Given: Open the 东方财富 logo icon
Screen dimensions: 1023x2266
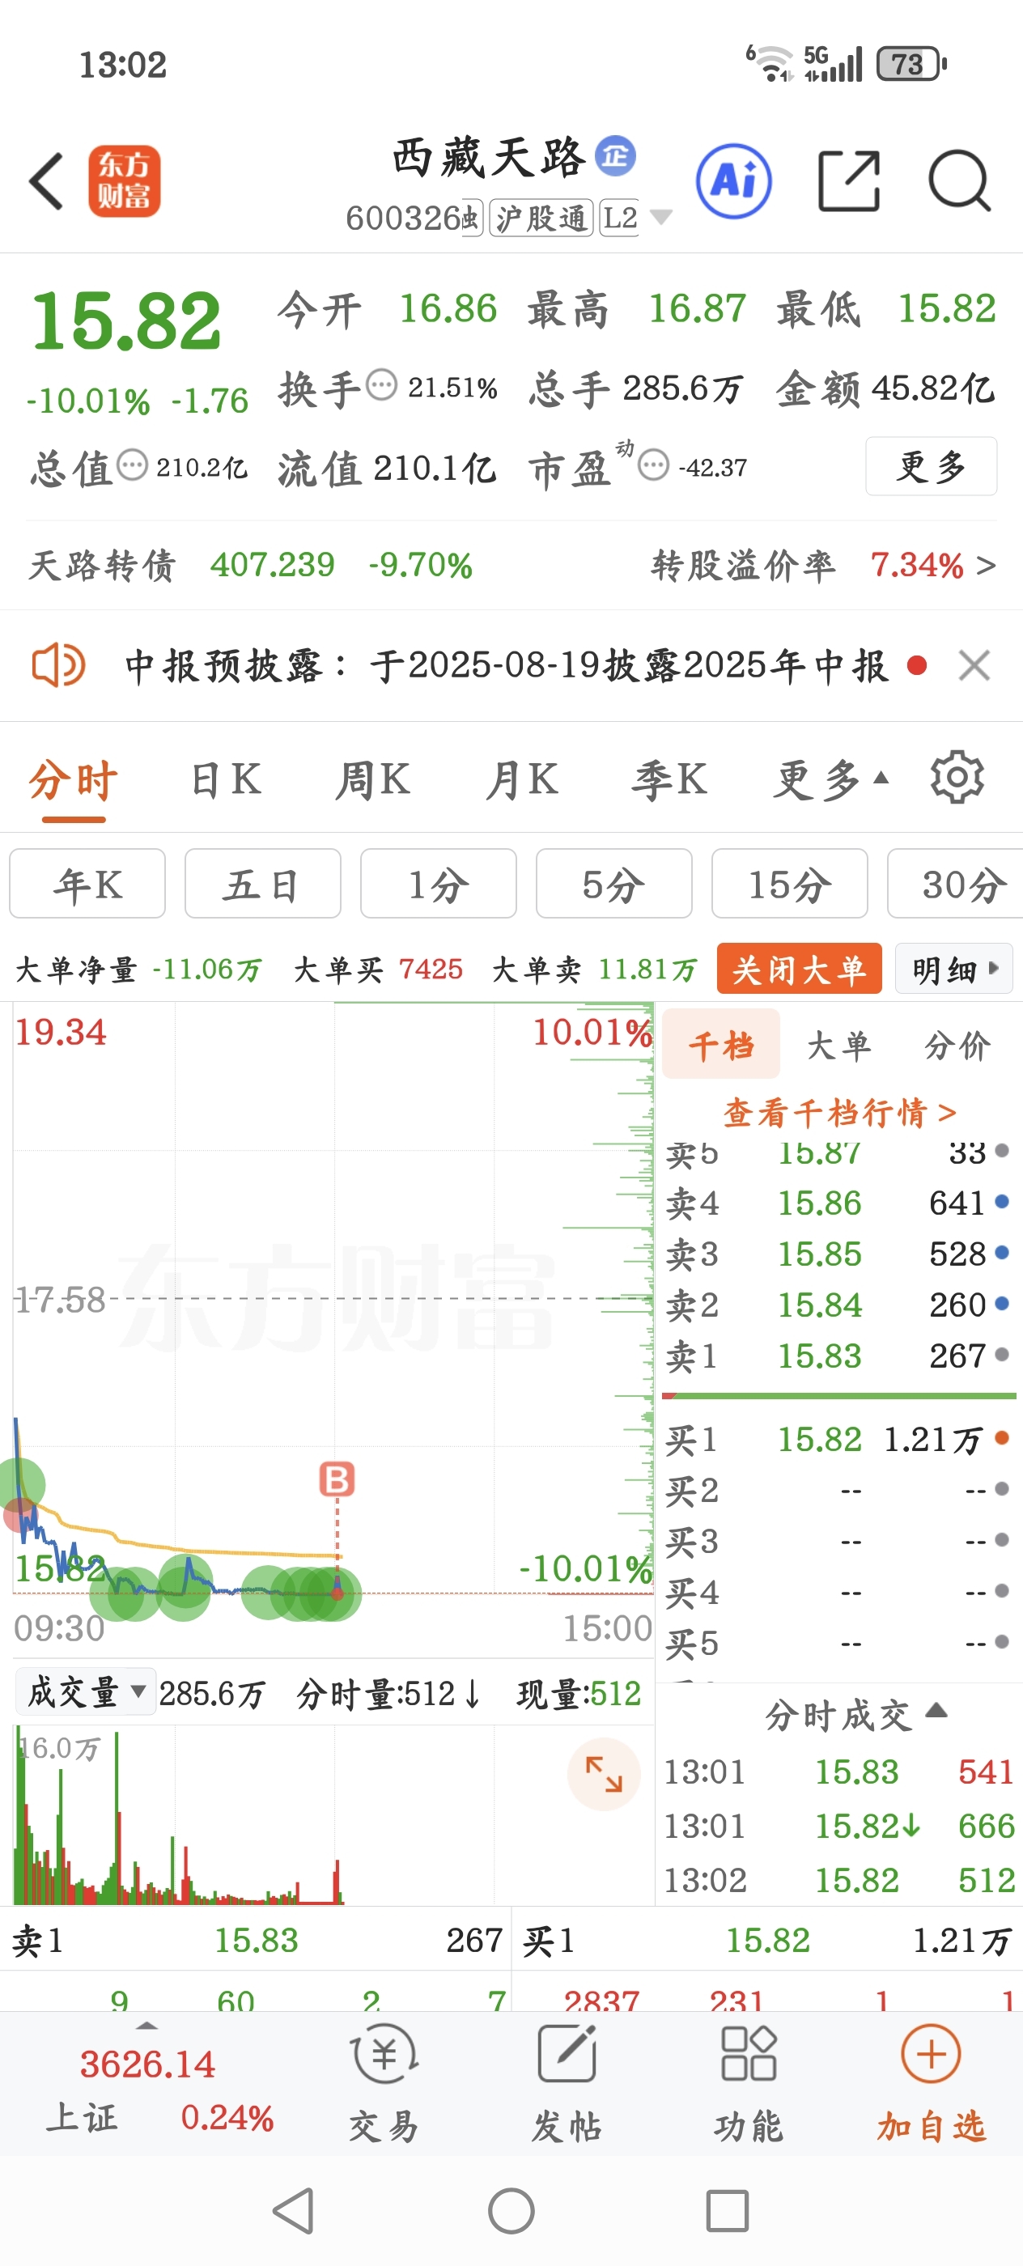Looking at the screenshot, I should 124,181.
